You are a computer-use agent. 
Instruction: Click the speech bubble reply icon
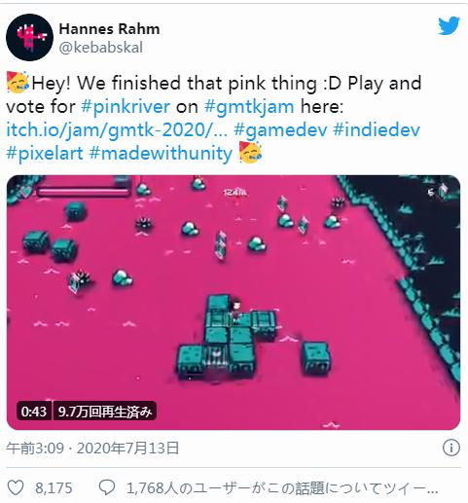[107, 487]
